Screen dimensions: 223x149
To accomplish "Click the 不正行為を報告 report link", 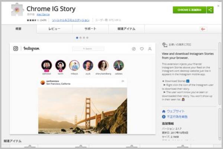I will coord(178,117).
